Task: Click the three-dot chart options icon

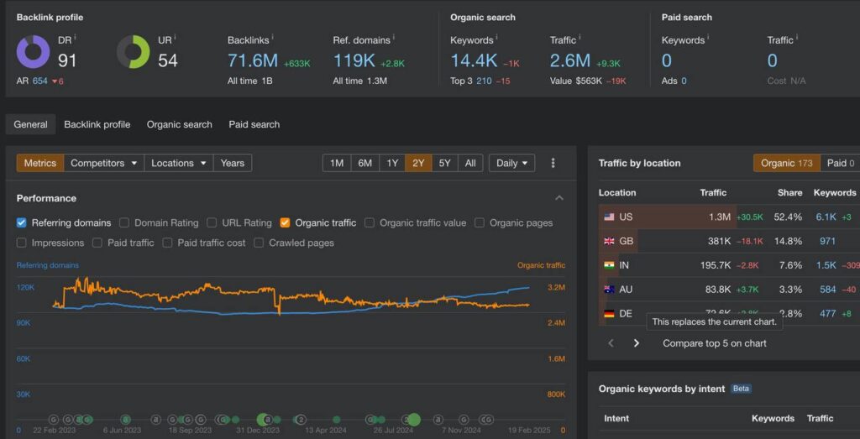Action: [x=553, y=163]
